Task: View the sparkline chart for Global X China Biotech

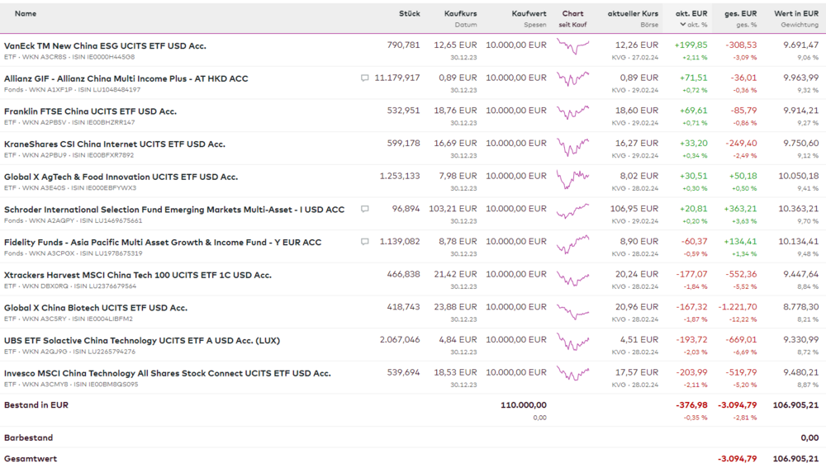Action: [x=572, y=311]
